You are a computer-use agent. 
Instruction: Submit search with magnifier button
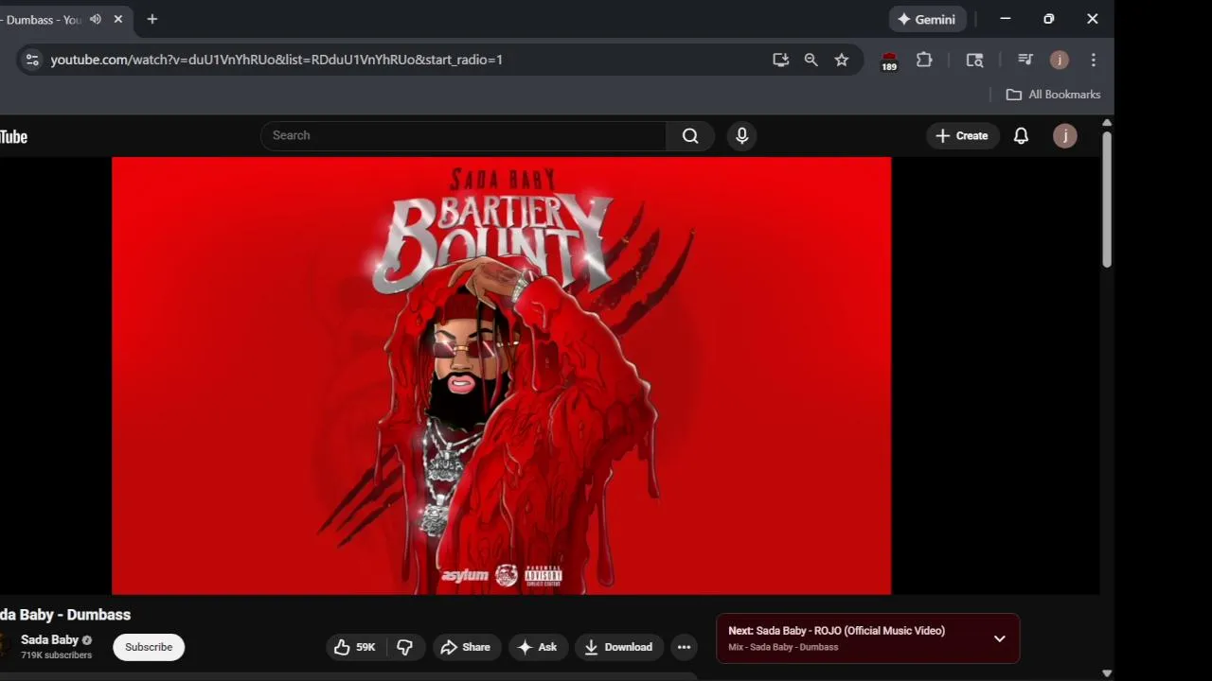690,135
